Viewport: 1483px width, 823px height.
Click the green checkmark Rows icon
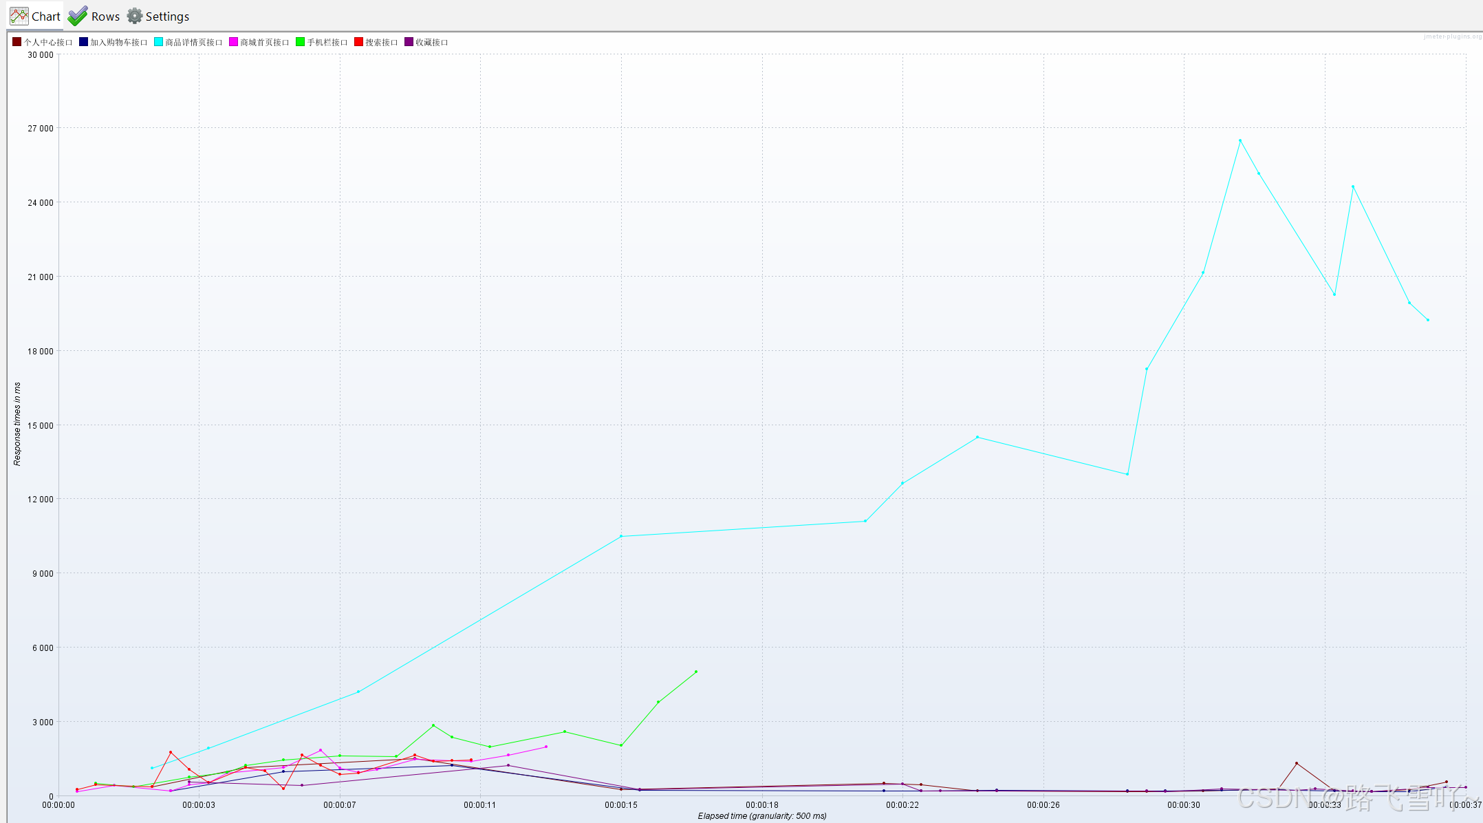[78, 16]
